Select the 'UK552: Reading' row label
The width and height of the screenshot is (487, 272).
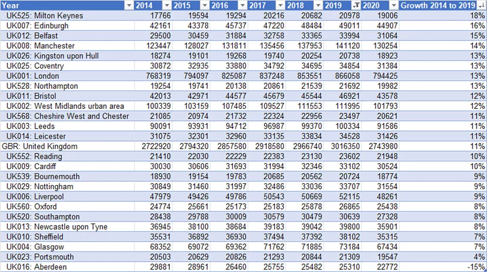pyautogui.click(x=34, y=156)
